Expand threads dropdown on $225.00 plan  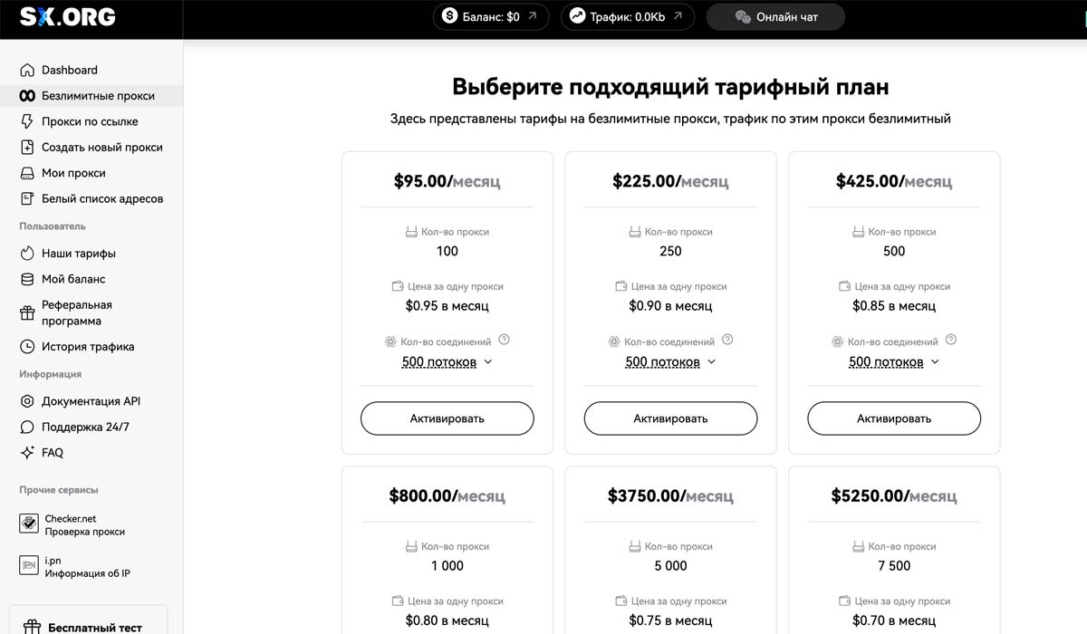tap(670, 362)
